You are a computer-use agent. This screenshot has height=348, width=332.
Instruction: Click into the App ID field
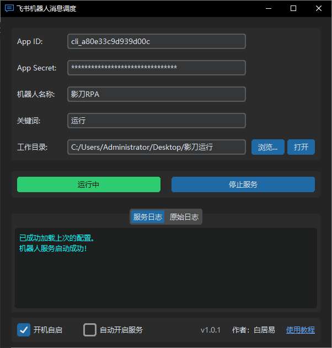point(156,41)
